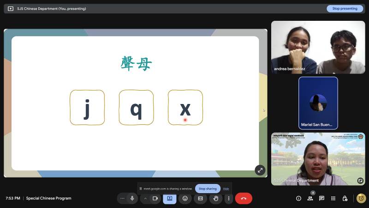
Task: Show the people participants panel
Action: click(310, 198)
